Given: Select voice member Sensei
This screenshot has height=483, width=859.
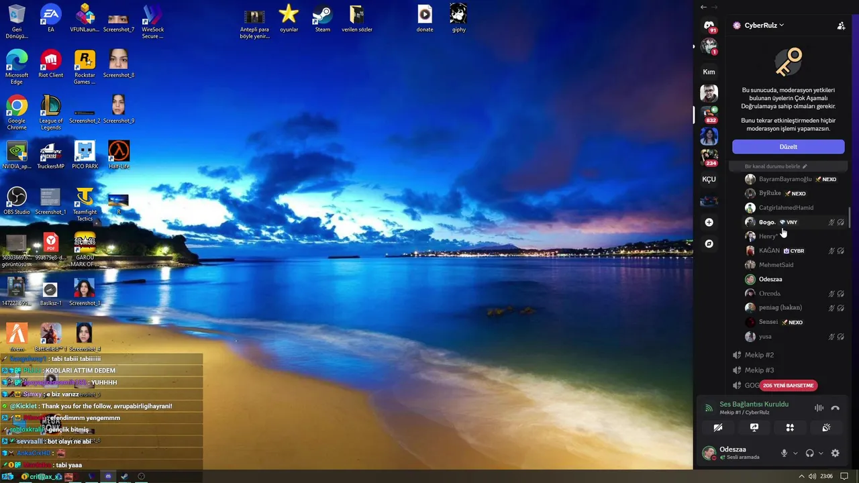Looking at the screenshot, I should coord(795,322).
